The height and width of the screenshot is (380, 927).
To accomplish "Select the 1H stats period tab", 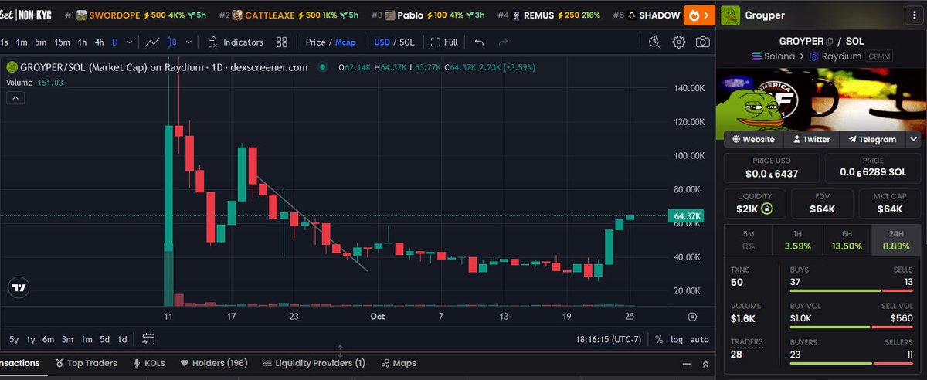I will coord(797,239).
